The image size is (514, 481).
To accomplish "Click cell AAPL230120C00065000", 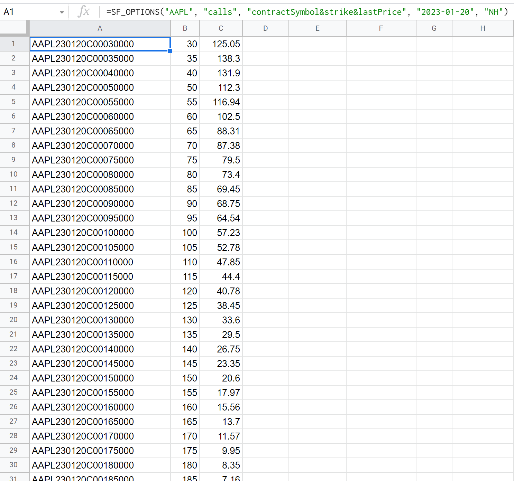I will pos(100,131).
